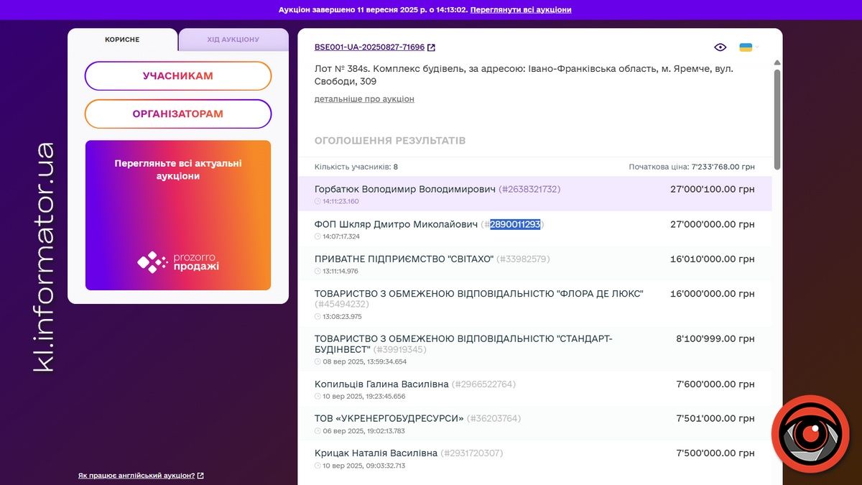Open the детальніше про аукціон link

click(364, 99)
